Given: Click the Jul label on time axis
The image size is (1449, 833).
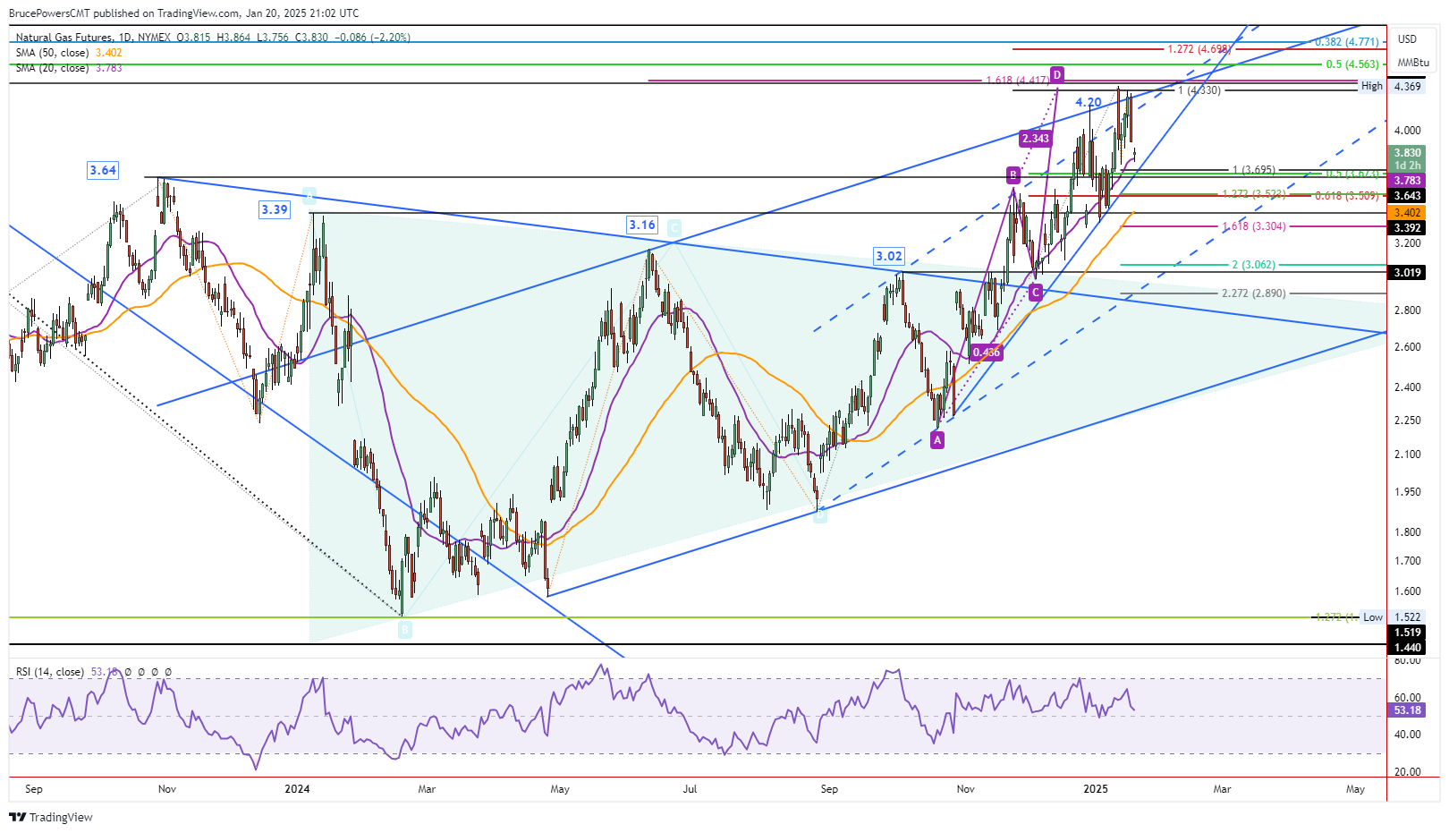Looking at the screenshot, I should [690, 789].
